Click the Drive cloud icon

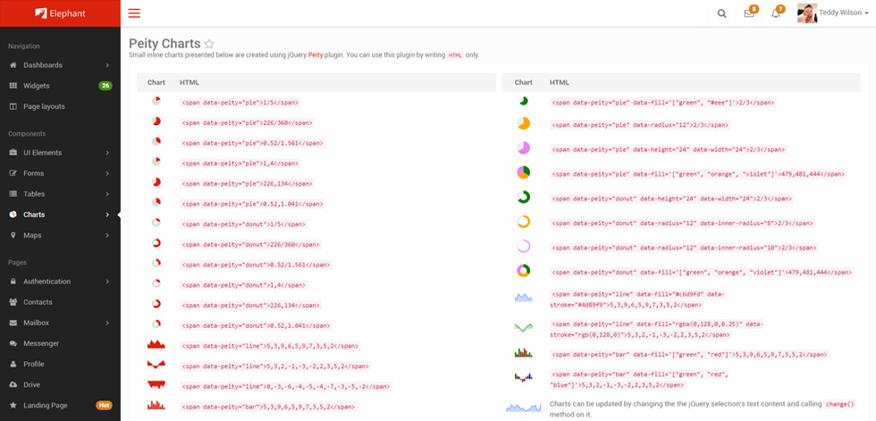[x=13, y=384]
